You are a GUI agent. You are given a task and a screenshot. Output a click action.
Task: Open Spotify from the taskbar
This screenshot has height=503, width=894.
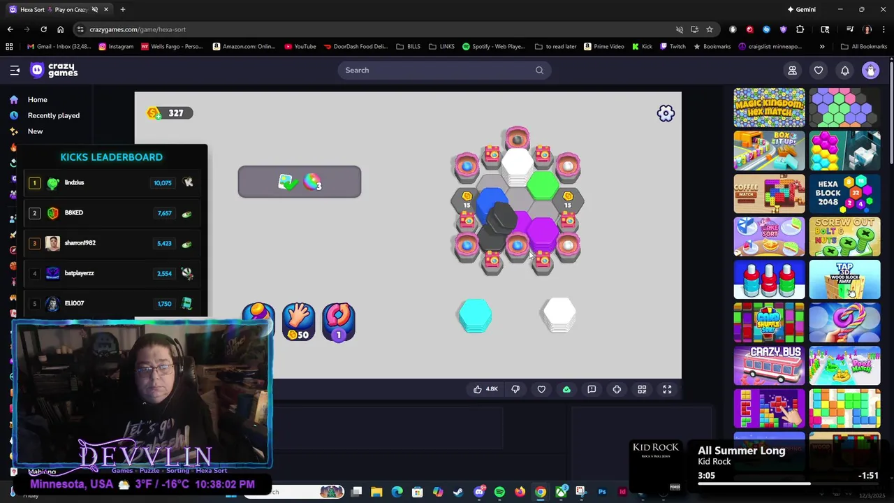pos(499,492)
